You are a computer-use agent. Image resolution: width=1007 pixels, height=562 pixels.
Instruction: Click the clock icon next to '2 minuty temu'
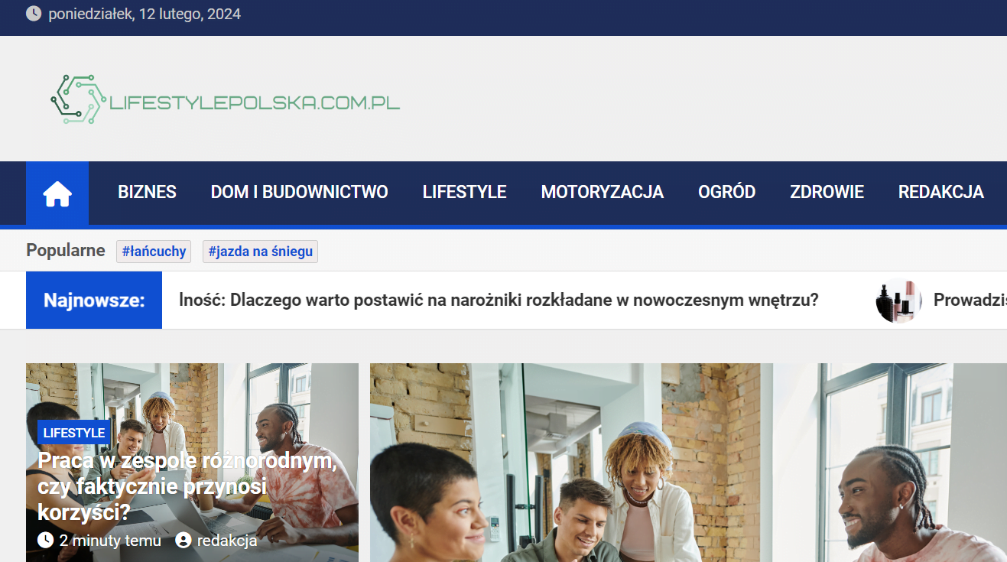[x=45, y=540]
